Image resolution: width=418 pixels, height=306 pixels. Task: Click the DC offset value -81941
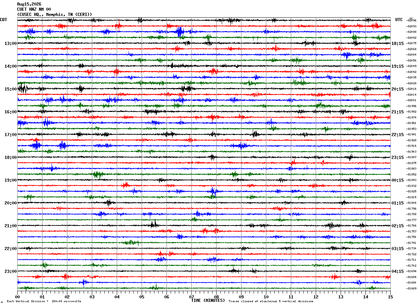[411, 134]
